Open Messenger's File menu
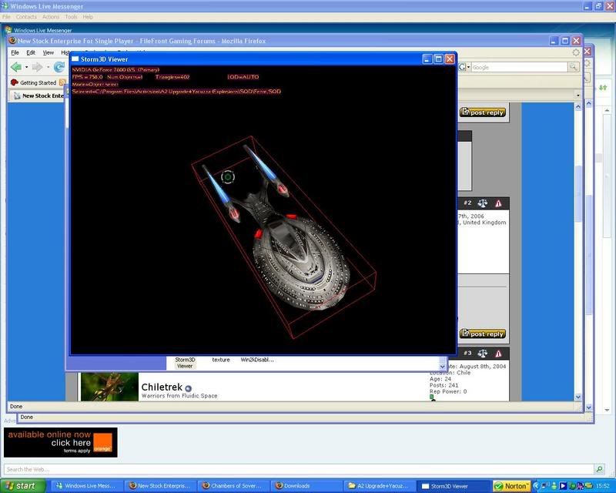The height and width of the screenshot is (493, 616). point(6,17)
